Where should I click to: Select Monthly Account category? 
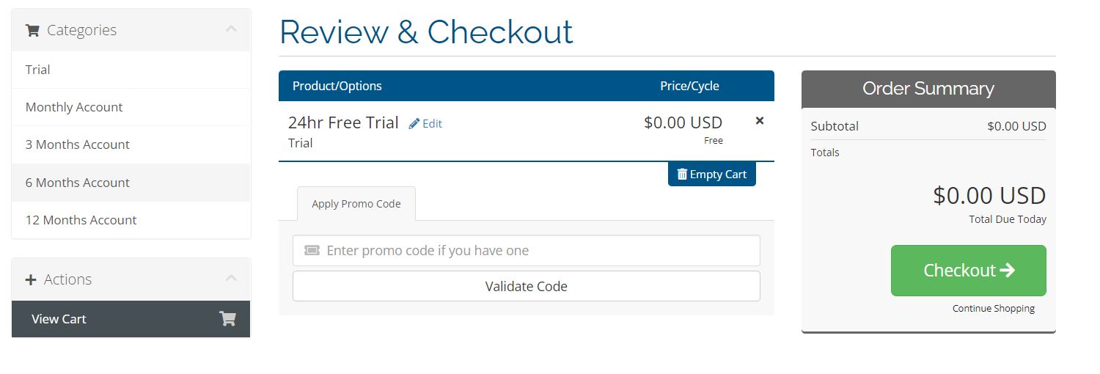tap(74, 107)
